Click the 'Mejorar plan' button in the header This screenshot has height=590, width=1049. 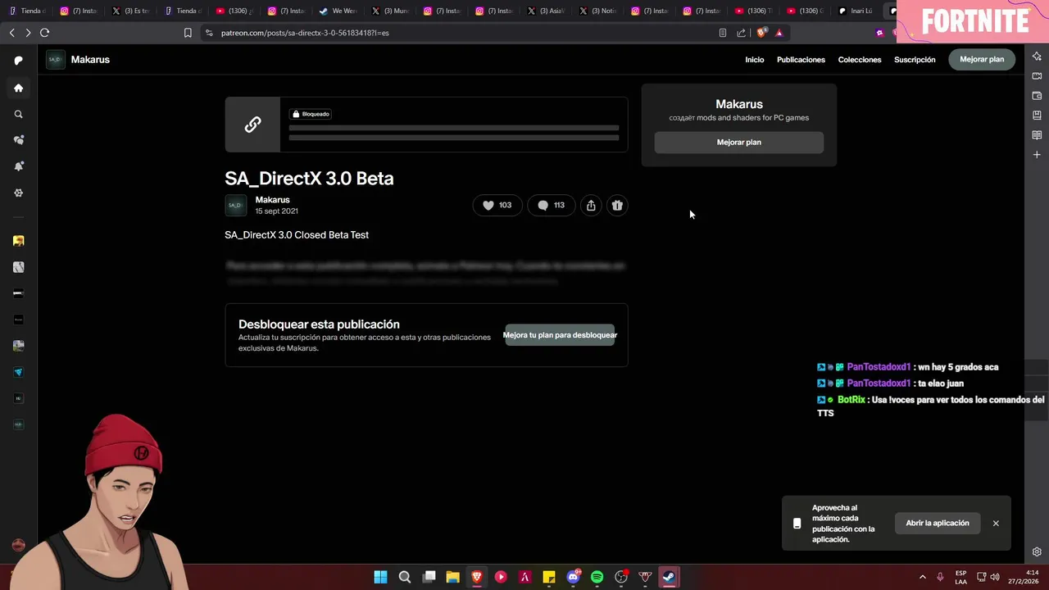point(982,60)
